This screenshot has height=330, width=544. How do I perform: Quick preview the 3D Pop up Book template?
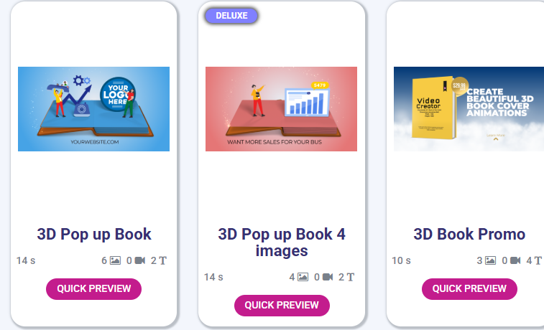[x=93, y=289]
